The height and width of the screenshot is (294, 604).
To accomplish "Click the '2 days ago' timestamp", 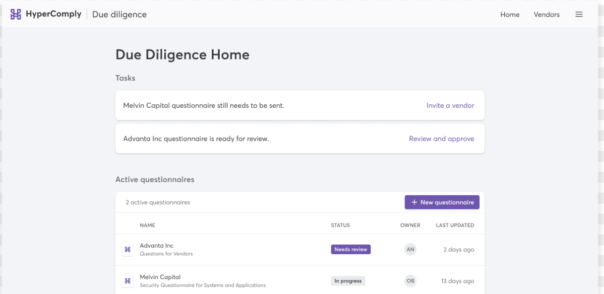I will 459,249.
